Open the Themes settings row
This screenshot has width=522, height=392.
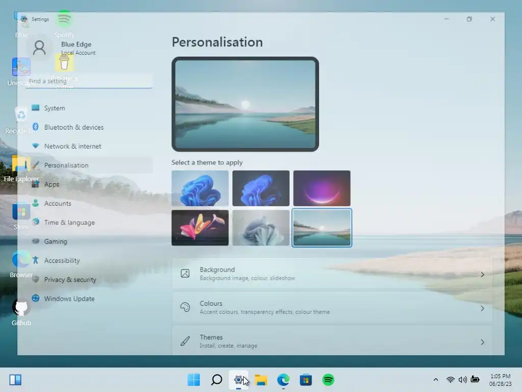[332, 341]
